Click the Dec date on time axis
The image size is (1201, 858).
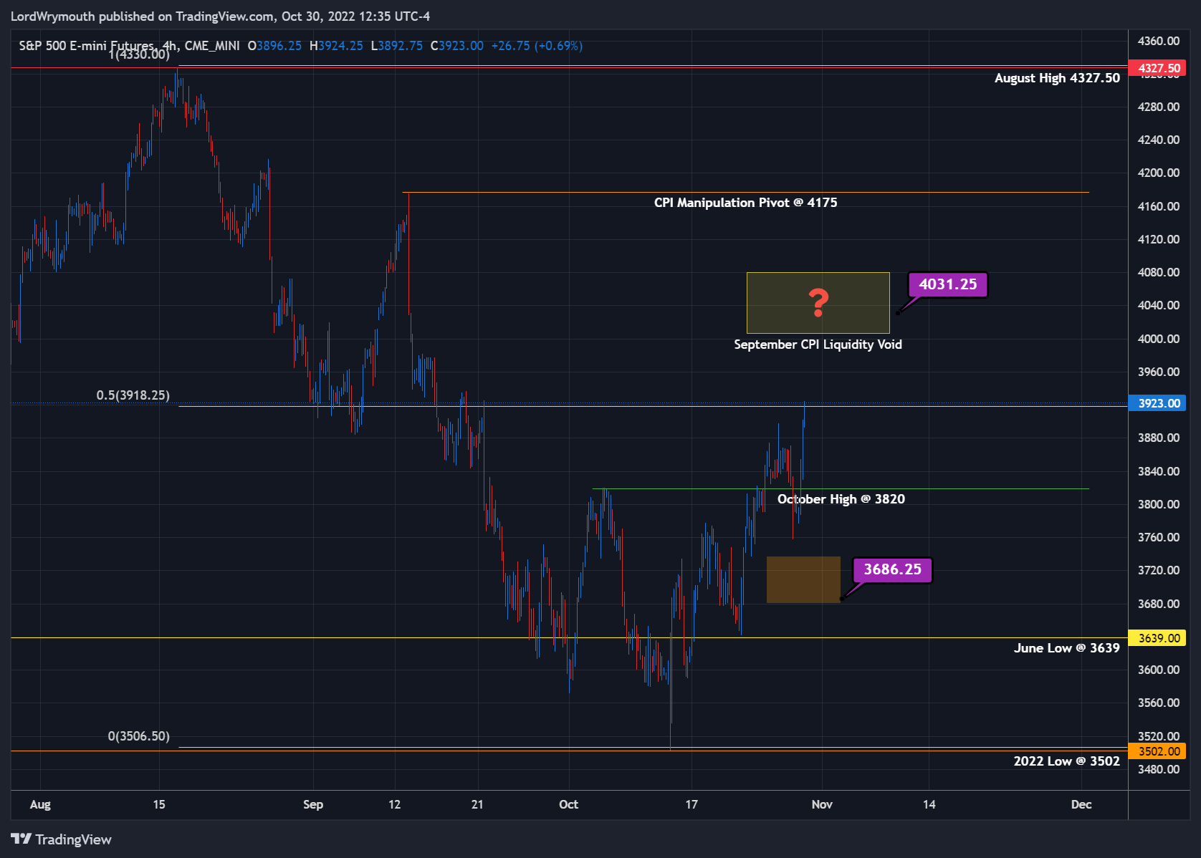pyautogui.click(x=1081, y=804)
